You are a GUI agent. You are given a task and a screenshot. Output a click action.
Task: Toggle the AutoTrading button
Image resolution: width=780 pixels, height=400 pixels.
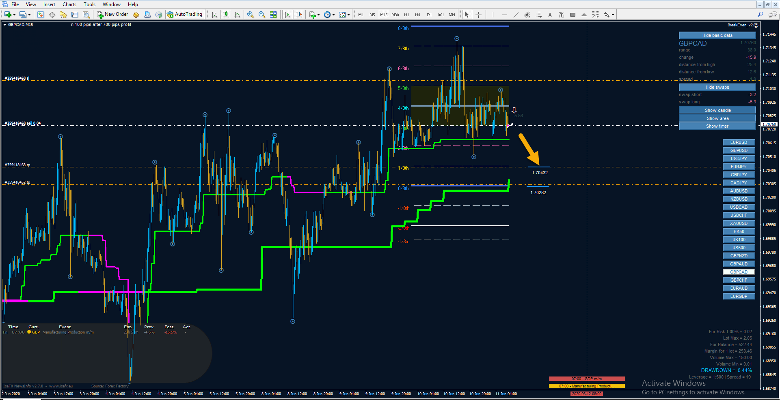(x=184, y=15)
